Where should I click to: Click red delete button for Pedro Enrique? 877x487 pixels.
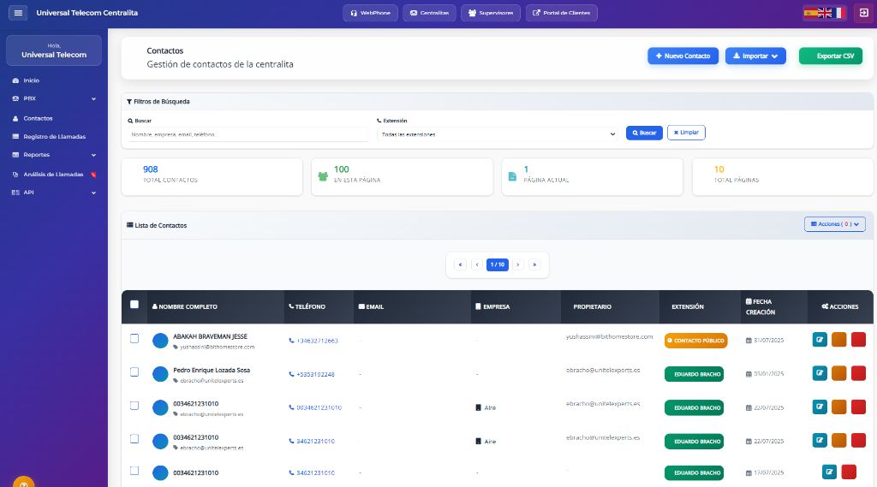tap(858, 373)
